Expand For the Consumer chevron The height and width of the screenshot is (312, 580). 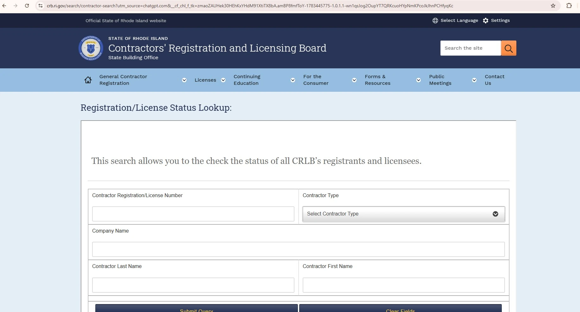coord(354,80)
